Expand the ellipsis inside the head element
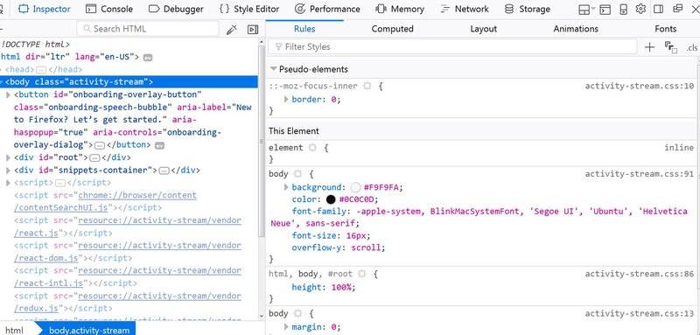Image resolution: width=700 pixels, height=335 pixels. pos(41,70)
